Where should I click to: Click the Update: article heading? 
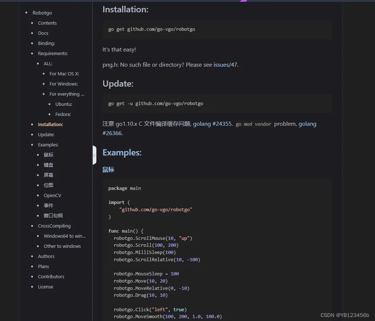point(118,84)
